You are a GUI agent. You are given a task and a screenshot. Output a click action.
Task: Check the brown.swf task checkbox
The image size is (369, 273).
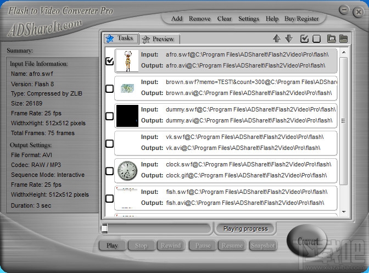[109, 89]
